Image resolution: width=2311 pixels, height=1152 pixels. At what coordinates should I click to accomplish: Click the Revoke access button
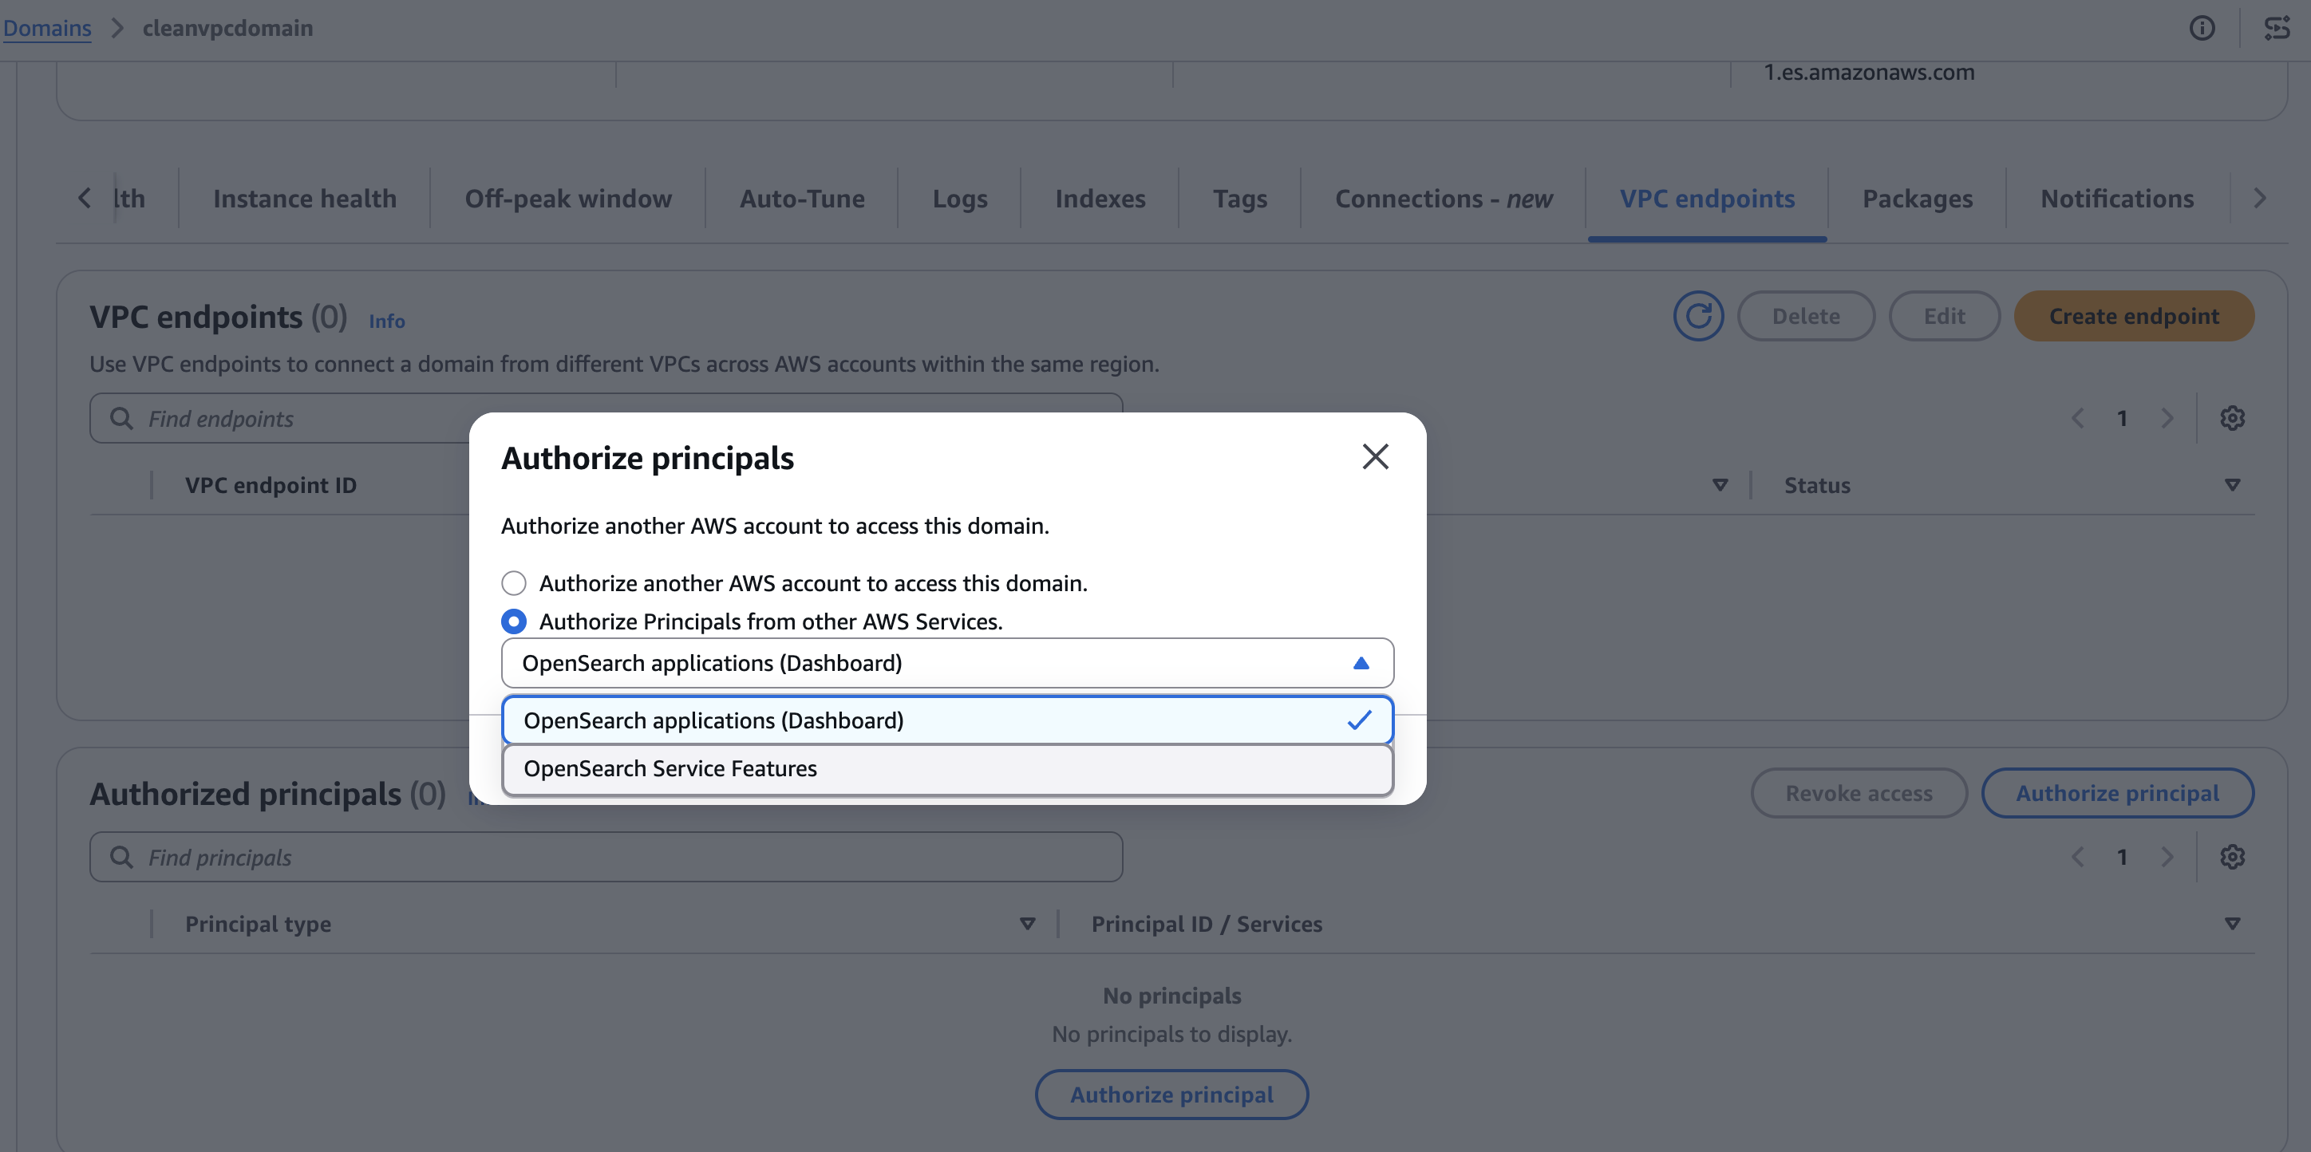coord(1859,793)
